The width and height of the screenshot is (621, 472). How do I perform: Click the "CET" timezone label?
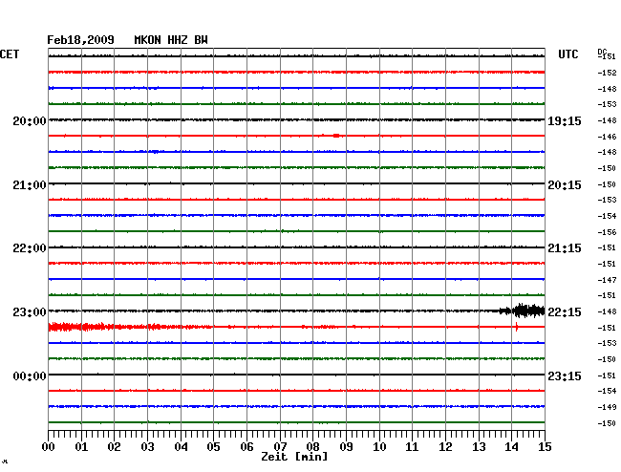pos(10,54)
